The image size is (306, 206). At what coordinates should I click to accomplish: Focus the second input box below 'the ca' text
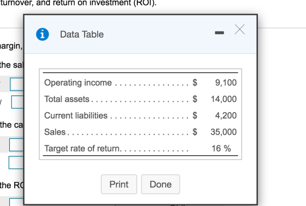16,162
